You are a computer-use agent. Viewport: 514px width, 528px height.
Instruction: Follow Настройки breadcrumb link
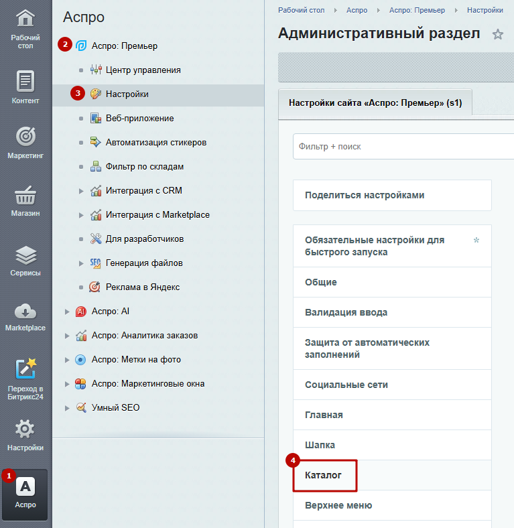click(485, 11)
